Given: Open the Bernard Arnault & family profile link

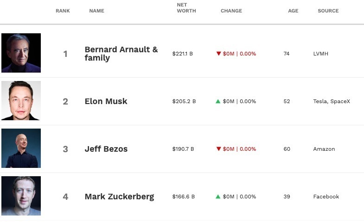Looking at the screenshot, I should pos(121,54).
